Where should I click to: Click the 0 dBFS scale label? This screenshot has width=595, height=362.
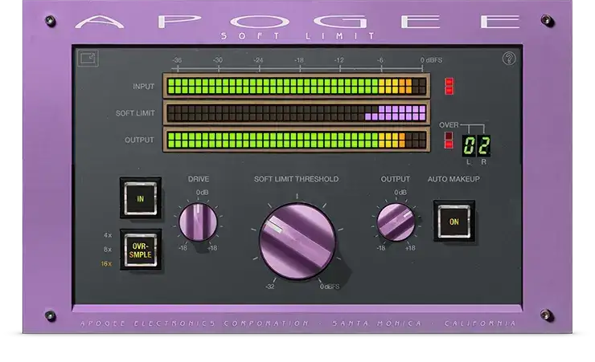[x=431, y=60]
